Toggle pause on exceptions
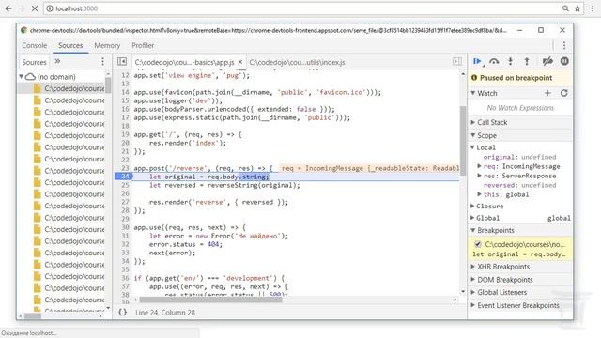Image resolution: width=601 pixels, height=338 pixels. [x=564, y=61]
